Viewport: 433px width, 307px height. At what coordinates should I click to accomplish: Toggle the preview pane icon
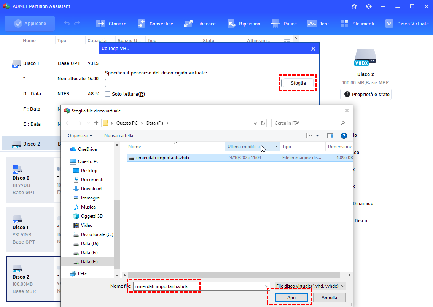(330, 135)
